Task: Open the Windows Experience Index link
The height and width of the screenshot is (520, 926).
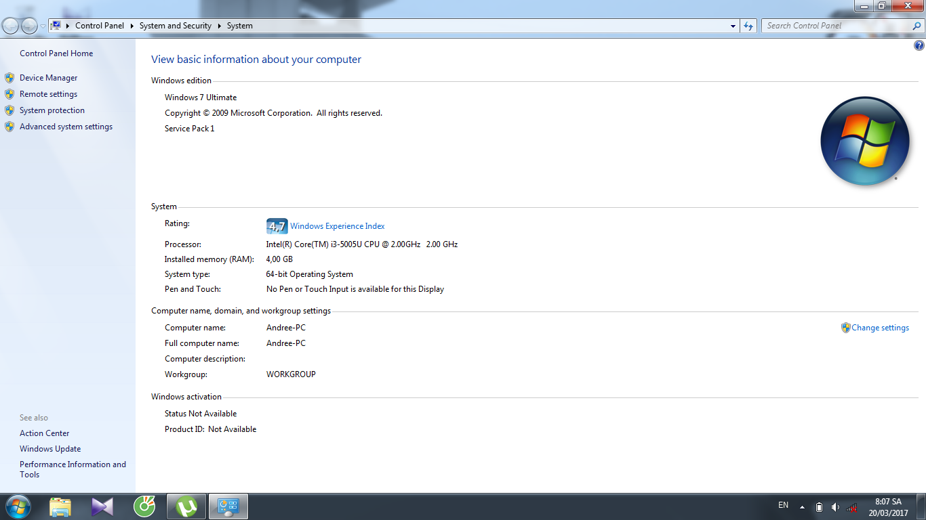Action: pyautogui.click(x=337, y=226)
